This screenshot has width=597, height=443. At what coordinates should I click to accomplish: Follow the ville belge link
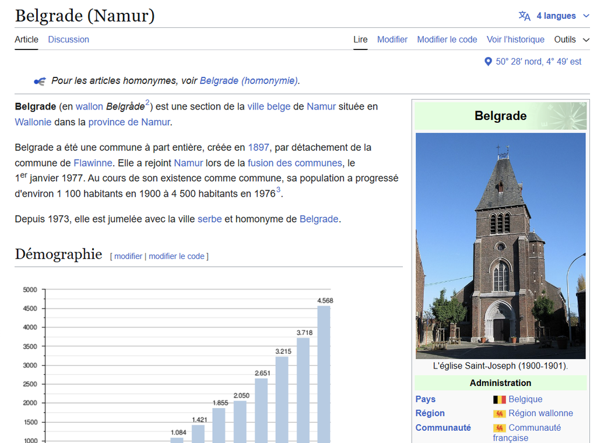coord(269,107)
